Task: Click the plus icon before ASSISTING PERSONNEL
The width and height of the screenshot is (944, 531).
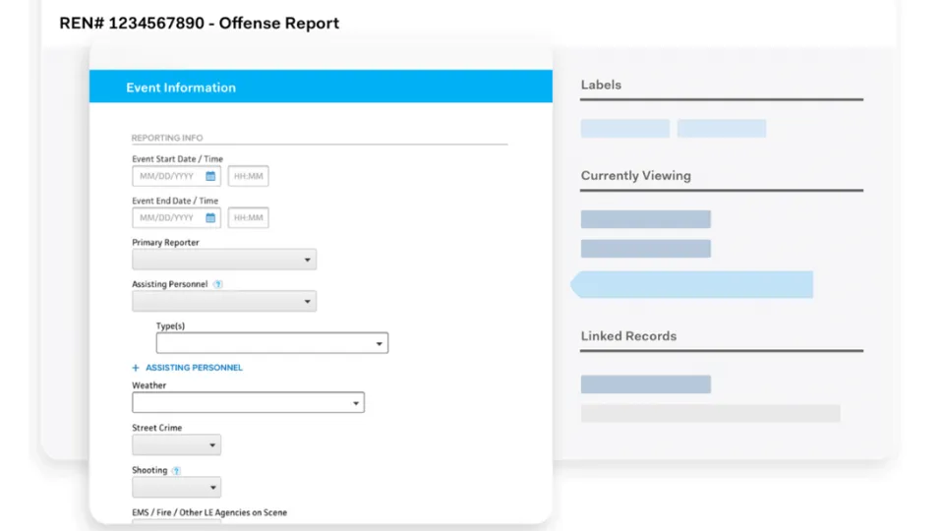Action: (x=136, y=367)
